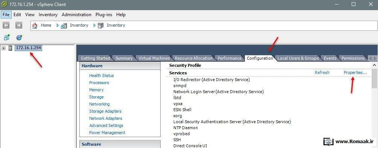
Task: Click Home text in breadcrumb bar
Action: point(46,25)
